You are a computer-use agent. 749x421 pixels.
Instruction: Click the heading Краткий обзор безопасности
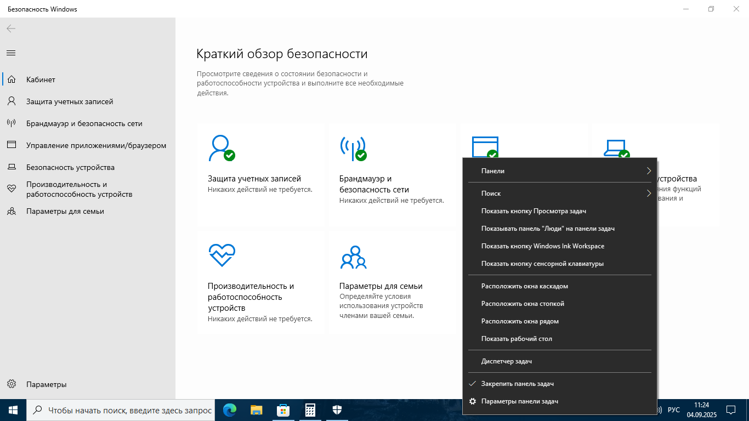click(282, 54)
